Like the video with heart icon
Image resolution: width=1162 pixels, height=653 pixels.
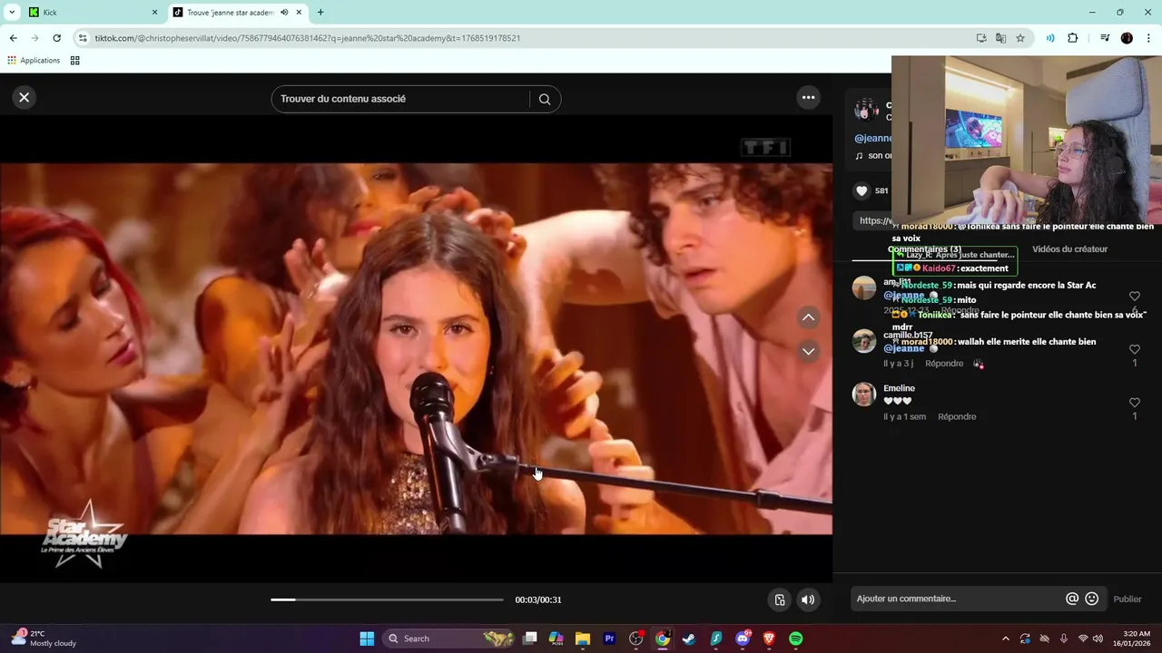pos(862,191)
